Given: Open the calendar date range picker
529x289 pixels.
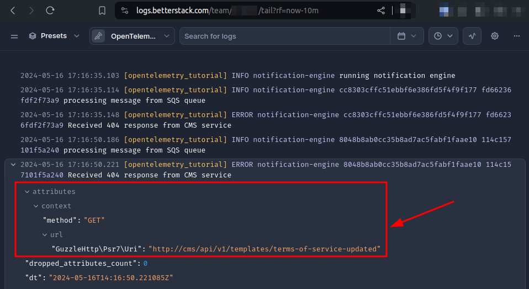Looking at the screenshot, I should (x=406, y=36).
